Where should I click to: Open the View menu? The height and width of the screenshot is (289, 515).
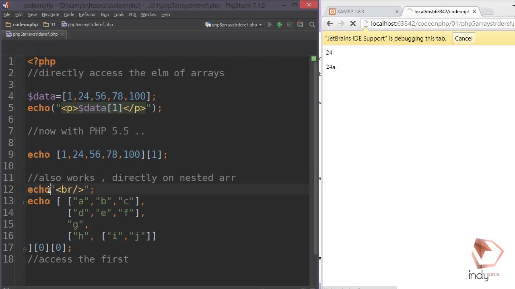click(x=32, y=14)
